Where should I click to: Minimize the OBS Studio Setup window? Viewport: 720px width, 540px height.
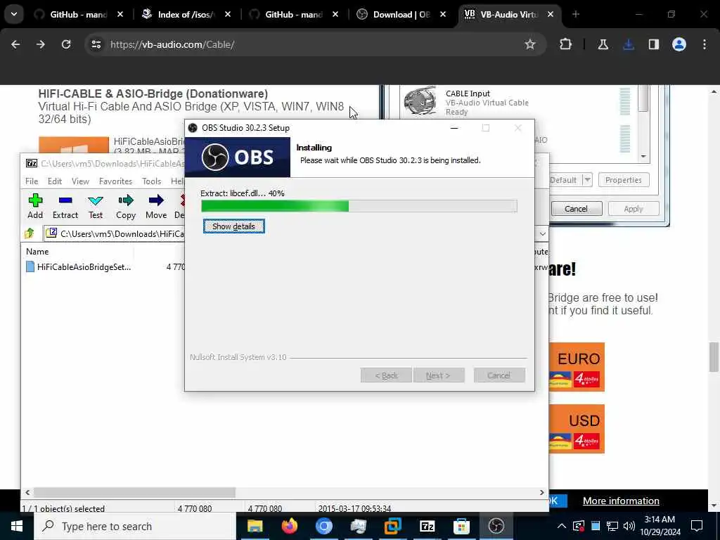[x=454, y=128]
